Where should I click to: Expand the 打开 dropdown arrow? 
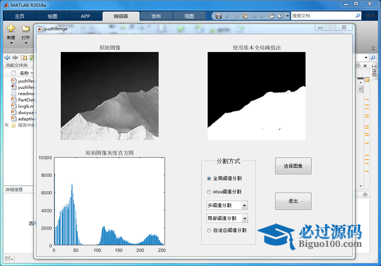point(26,43)
